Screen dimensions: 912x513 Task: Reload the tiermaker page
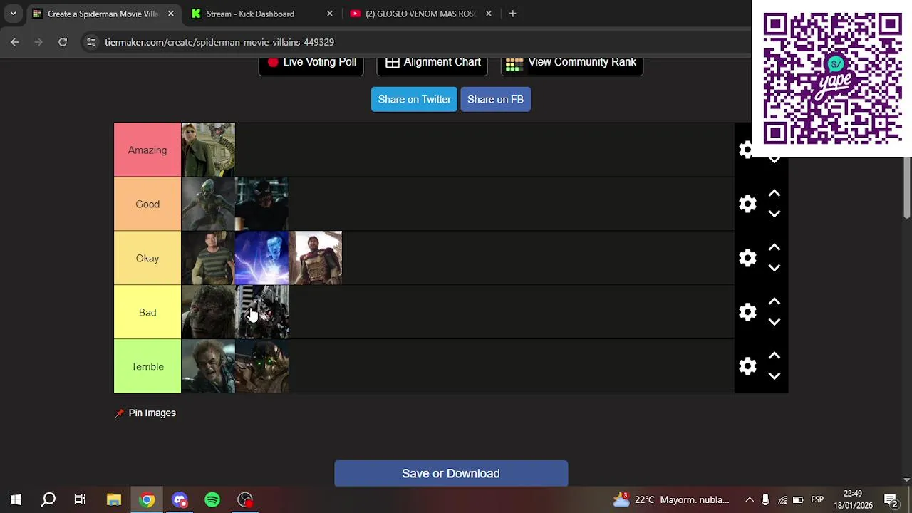(63, 42)
